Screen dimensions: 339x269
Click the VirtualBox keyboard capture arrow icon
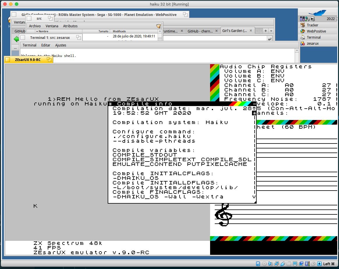click(319, 263)
